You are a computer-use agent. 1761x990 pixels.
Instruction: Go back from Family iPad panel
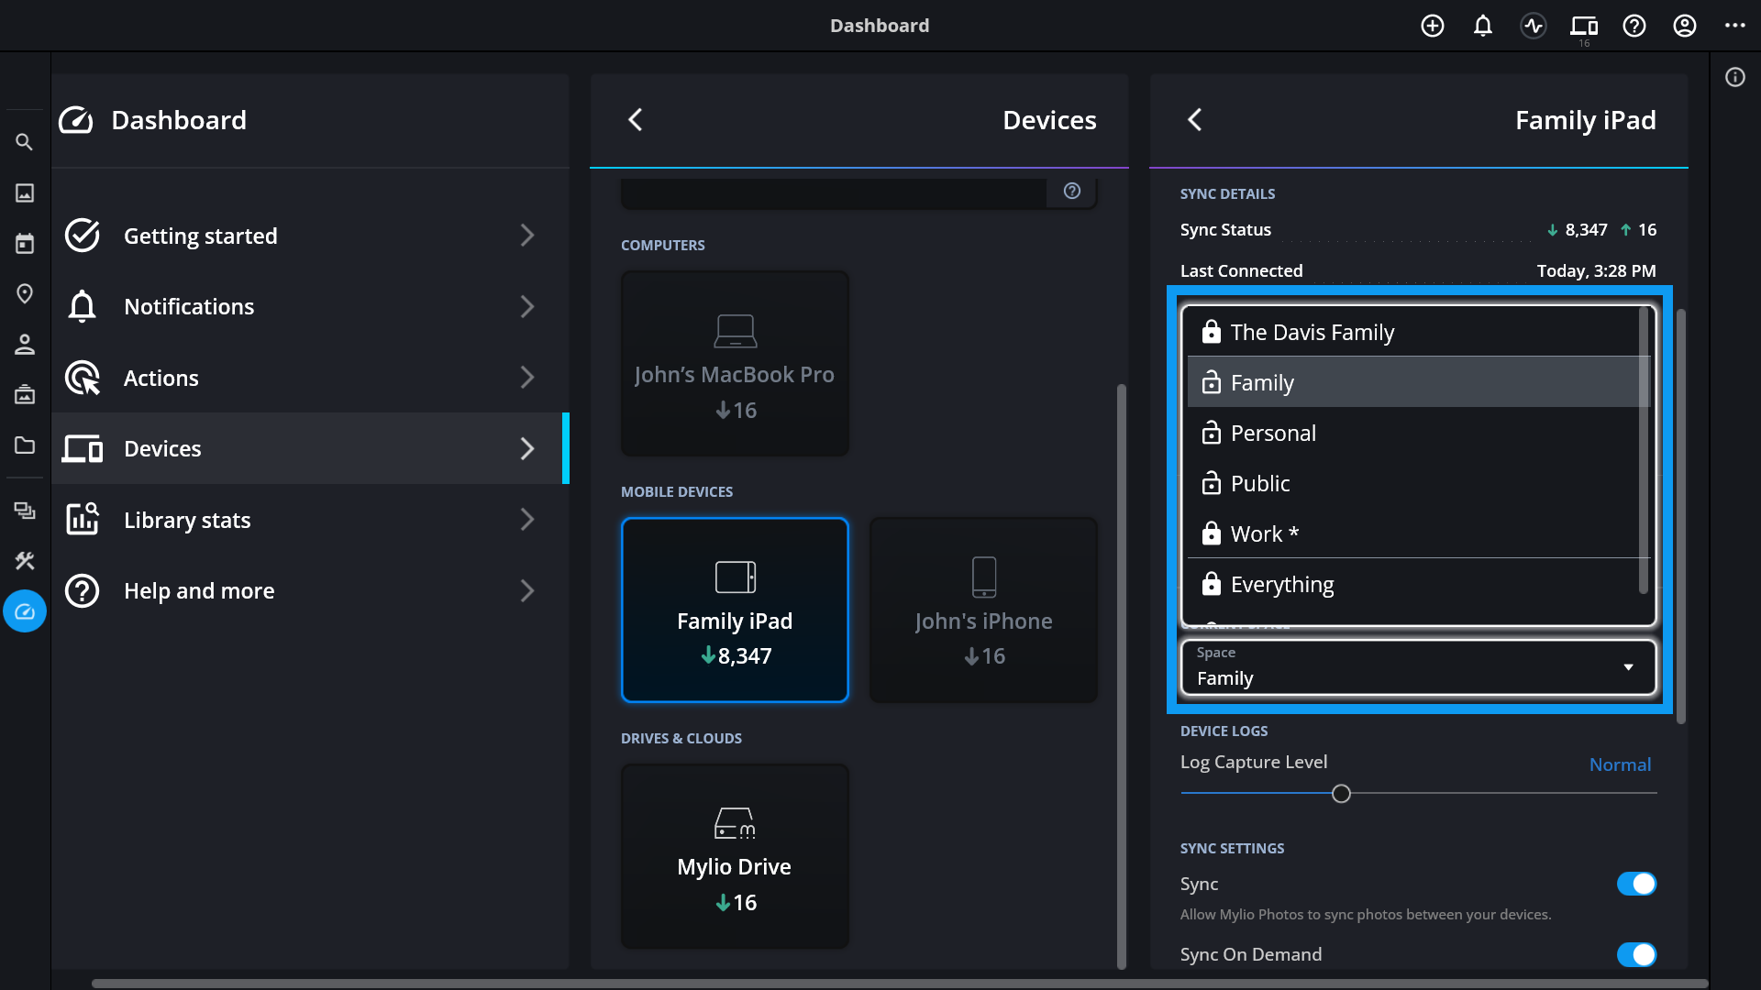(1194, 120)
